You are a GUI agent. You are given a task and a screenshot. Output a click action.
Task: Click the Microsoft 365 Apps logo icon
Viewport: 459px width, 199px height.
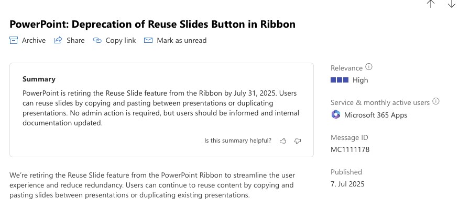pyautogui.click(x=336, y=115)
